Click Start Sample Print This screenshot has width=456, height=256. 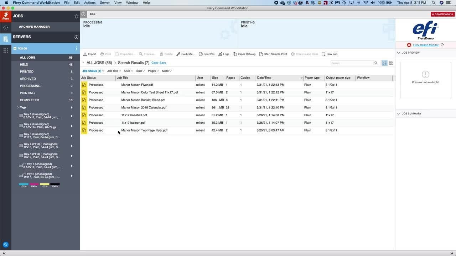coord(273,54)
